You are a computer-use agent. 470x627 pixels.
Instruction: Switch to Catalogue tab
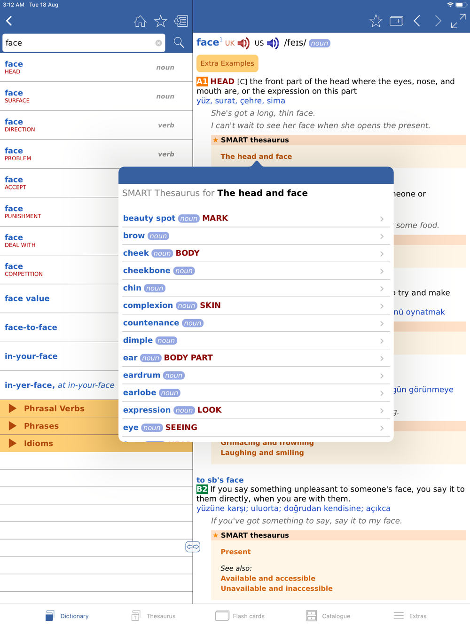328,616
